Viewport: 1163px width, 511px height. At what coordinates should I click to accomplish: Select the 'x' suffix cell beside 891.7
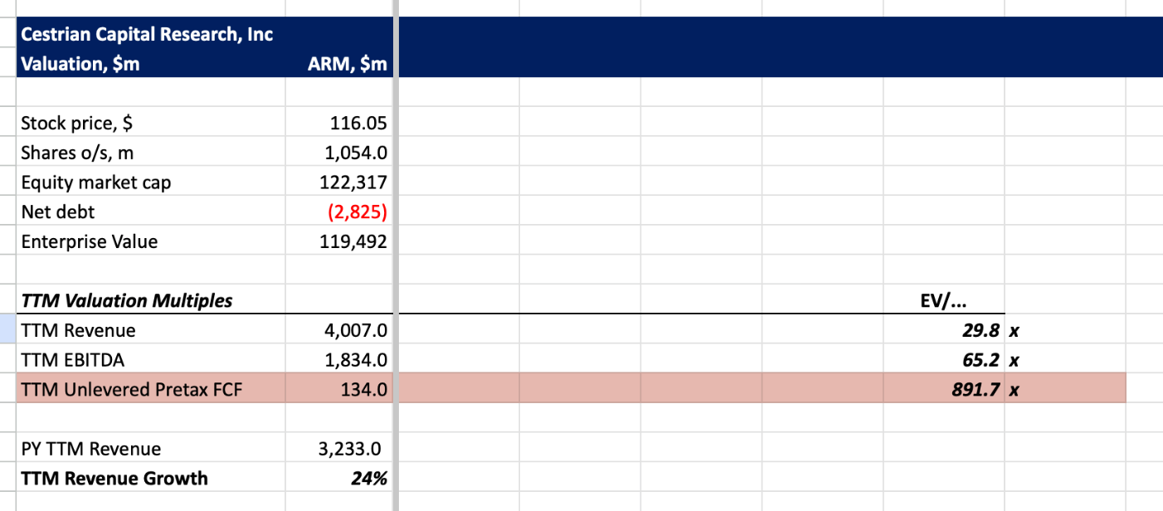click(1065, 388)
